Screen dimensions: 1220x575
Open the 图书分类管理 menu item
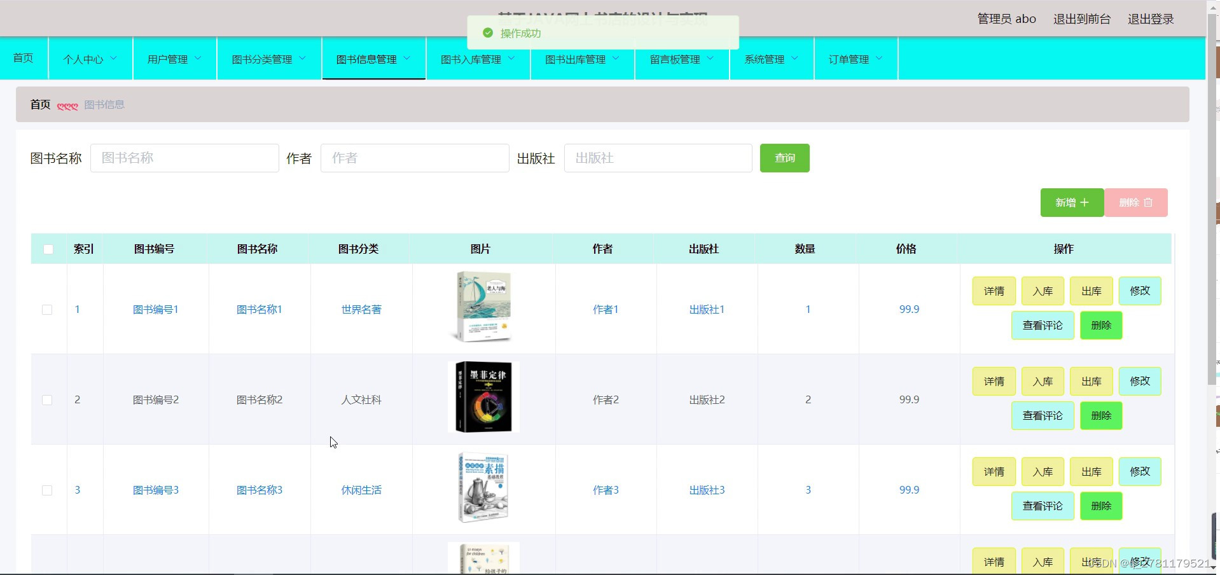tap(269, 59)
